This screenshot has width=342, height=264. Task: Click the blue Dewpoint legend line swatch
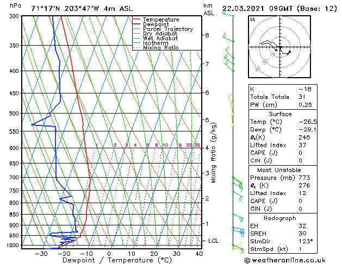click(136, 24)
